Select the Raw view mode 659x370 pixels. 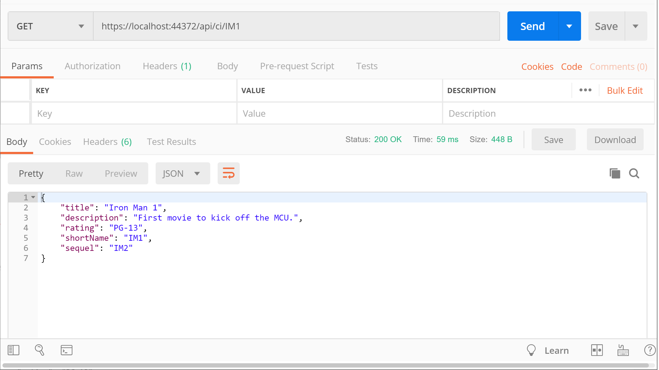click(74, 173)
